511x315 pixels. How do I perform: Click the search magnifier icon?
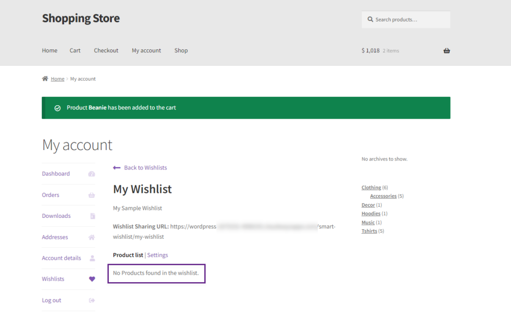(x=370, y=19)
